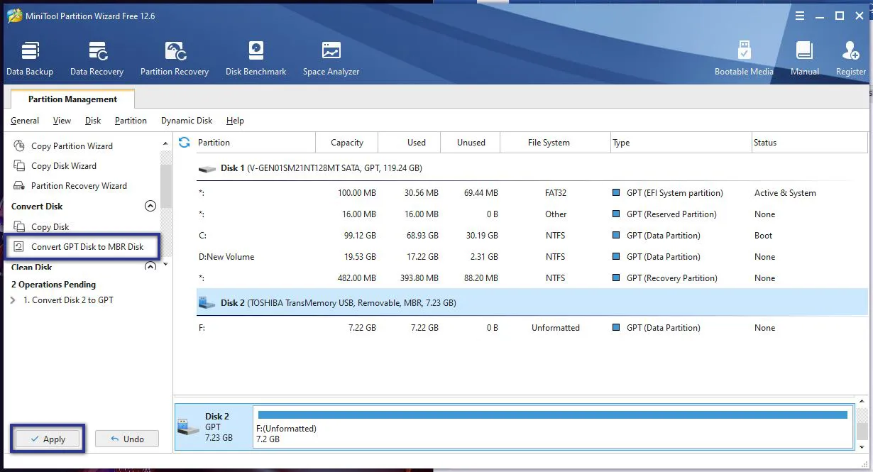Register MiniTool Partition Wizard
Image resolution: width=873 pixels, height=472 pixels.
click(850, 57)
